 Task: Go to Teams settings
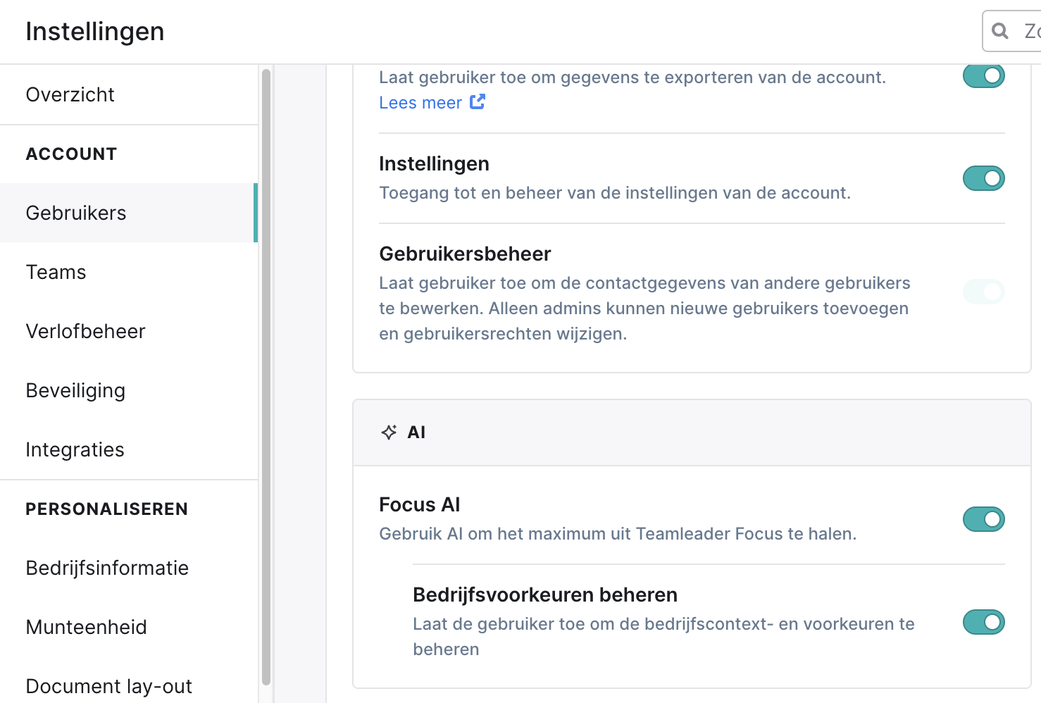129,272
